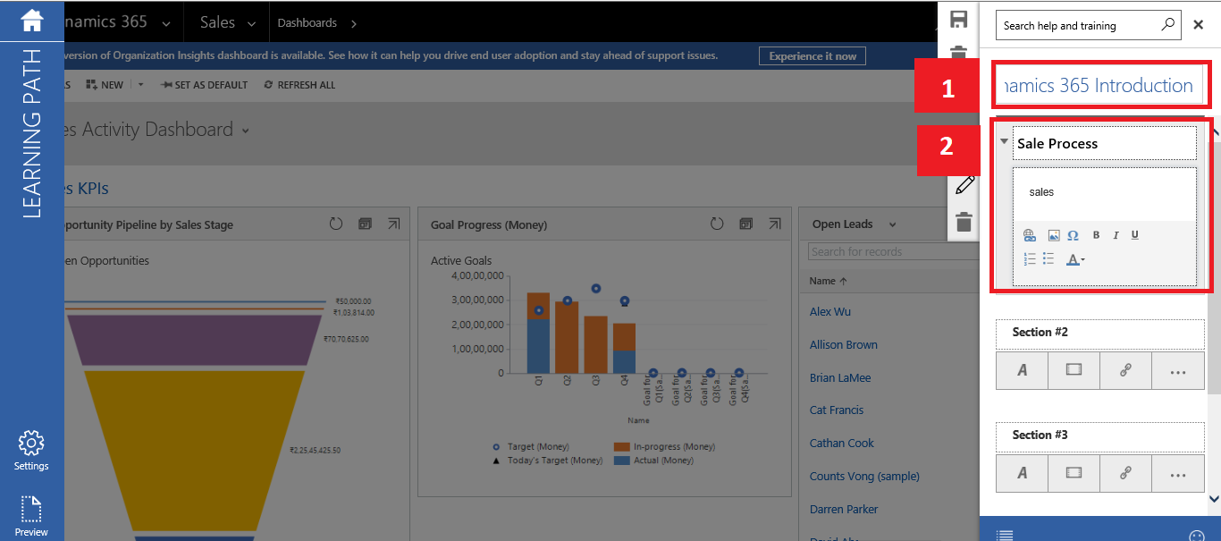Refresh the Opportunity Pipeline chart

[x=336, y=224]
